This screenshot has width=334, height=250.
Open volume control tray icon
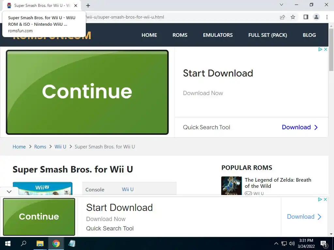click(292, 243)
